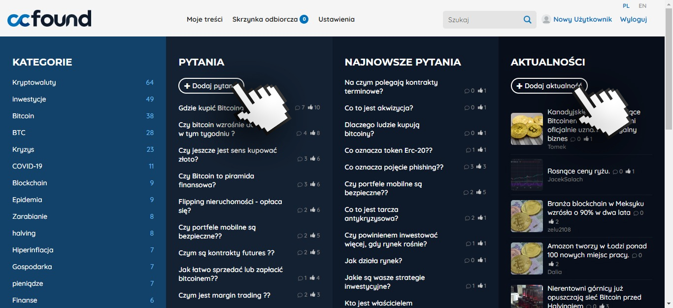Click likes icon for 'Gdzie kupić Bitcoina'
Screen dimensions: 673x308
(x=310, y=107)
